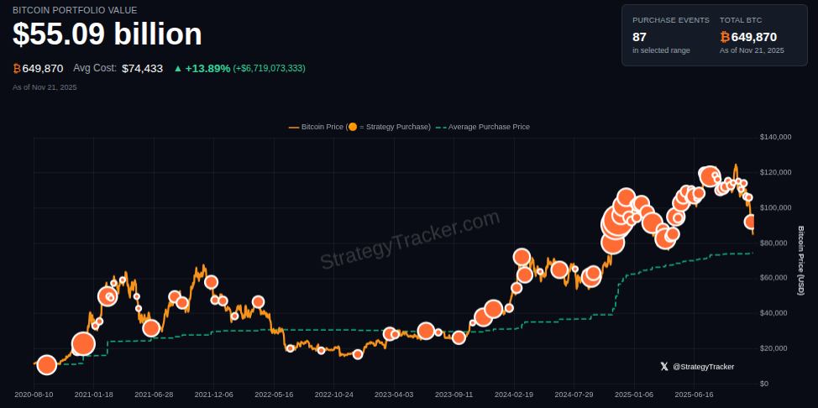This screenshot has width=818, height=408.
Task: Click the 2025-01-06 date label
Action: tap(634, 395)
